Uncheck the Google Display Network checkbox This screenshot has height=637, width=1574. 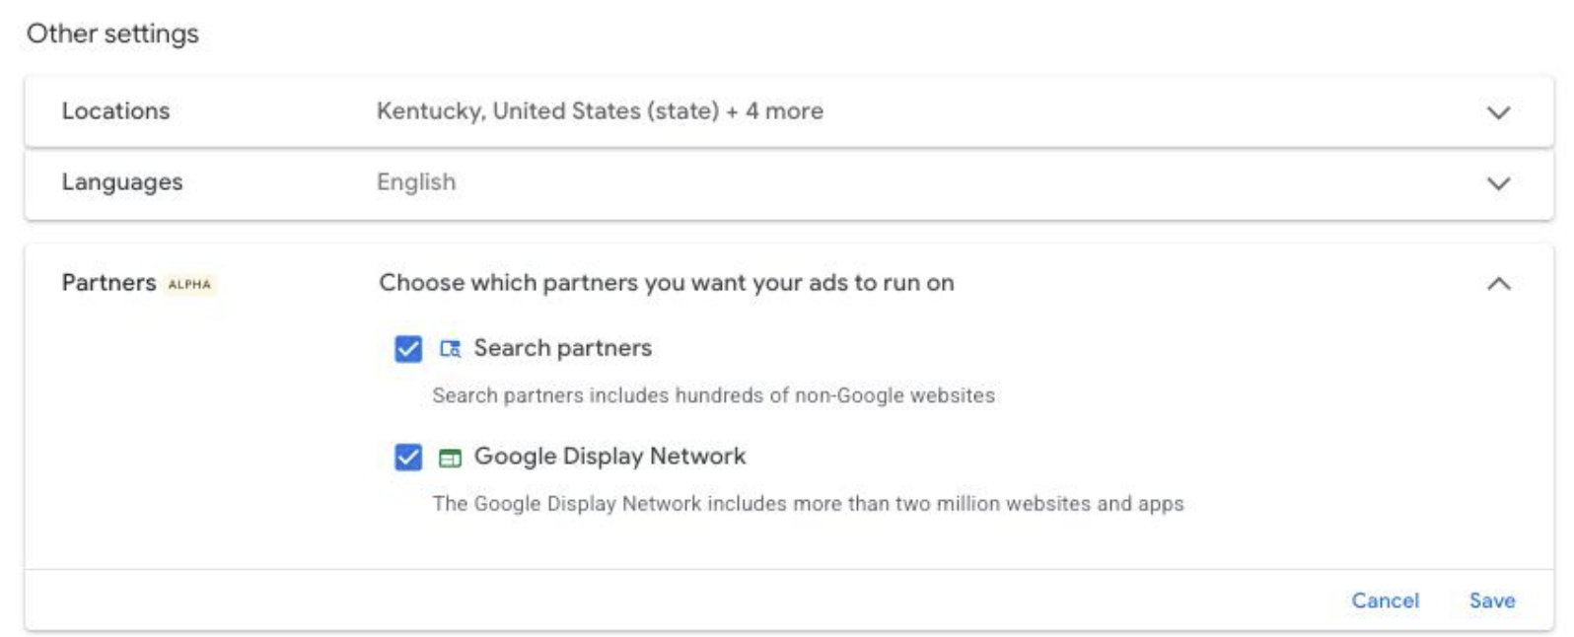tap(408, 458)
